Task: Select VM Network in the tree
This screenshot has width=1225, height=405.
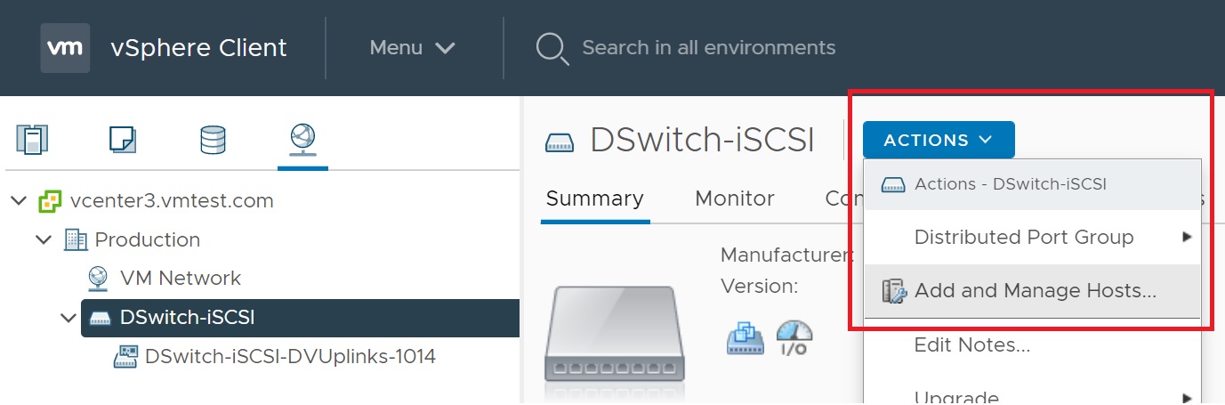Action: click(x=180, y=279)
